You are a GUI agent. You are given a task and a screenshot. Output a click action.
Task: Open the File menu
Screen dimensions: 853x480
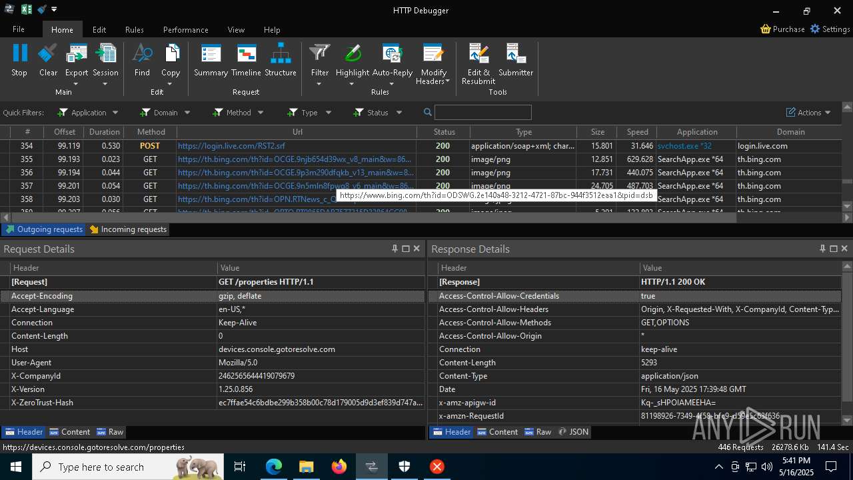click(x=19, y=29)
